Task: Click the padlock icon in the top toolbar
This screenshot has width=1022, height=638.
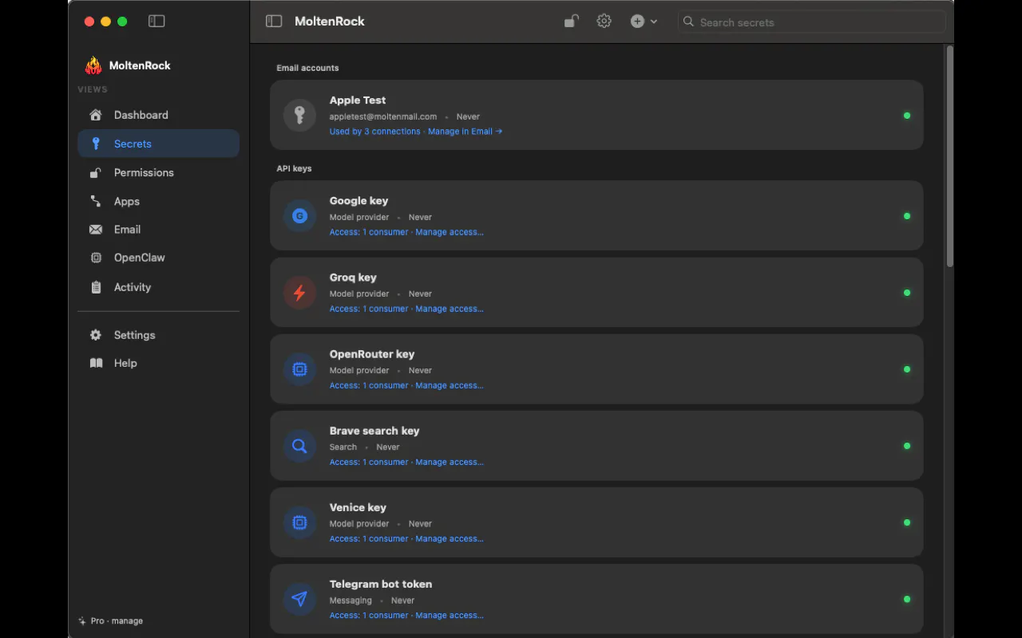Action: 571,22
